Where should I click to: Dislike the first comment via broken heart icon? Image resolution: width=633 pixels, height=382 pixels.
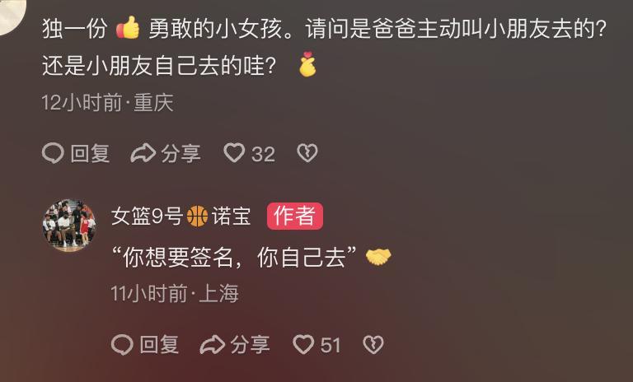[x=307, y=153]
